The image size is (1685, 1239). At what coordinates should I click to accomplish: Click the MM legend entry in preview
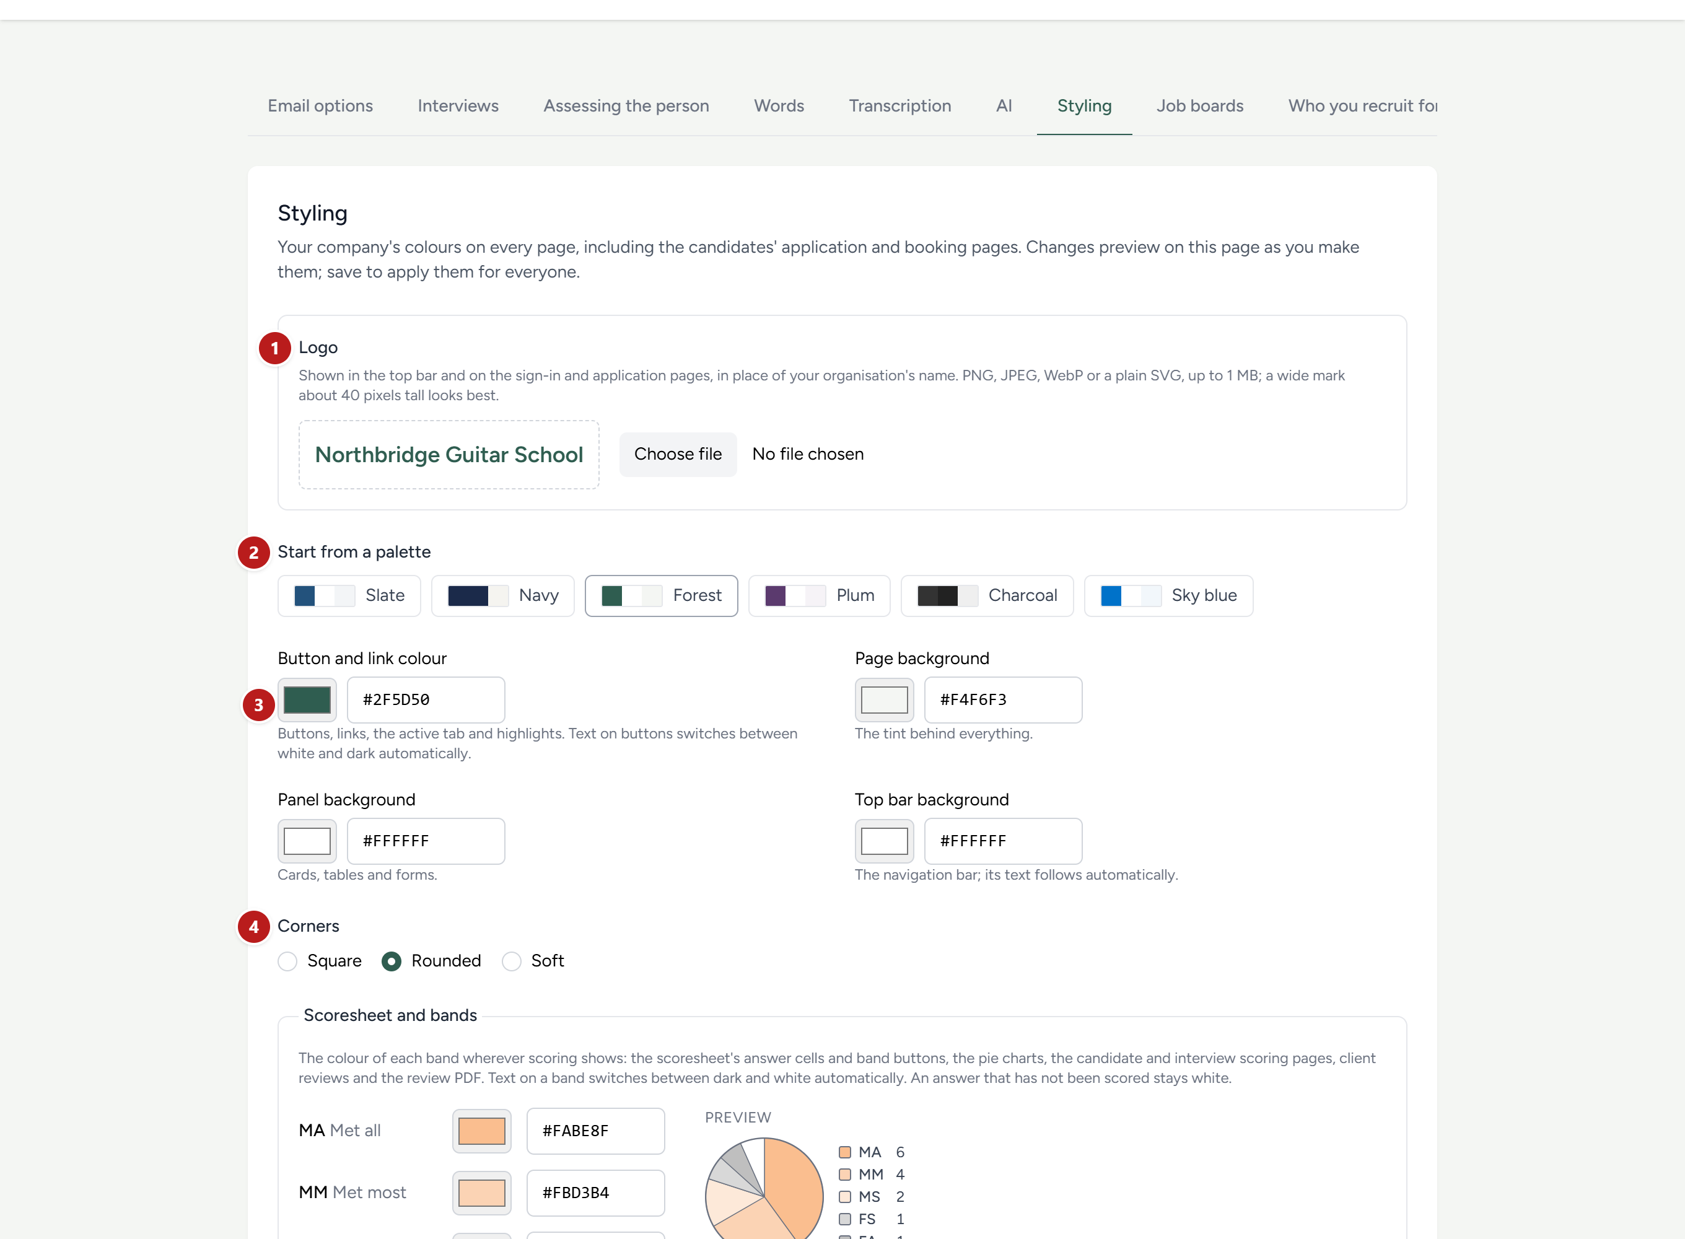click(872, 1175)
